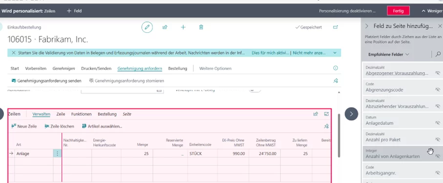This screenshot has width=443, height=183.
Task: Search fields with magnifier icon
Action: [438, 54]
